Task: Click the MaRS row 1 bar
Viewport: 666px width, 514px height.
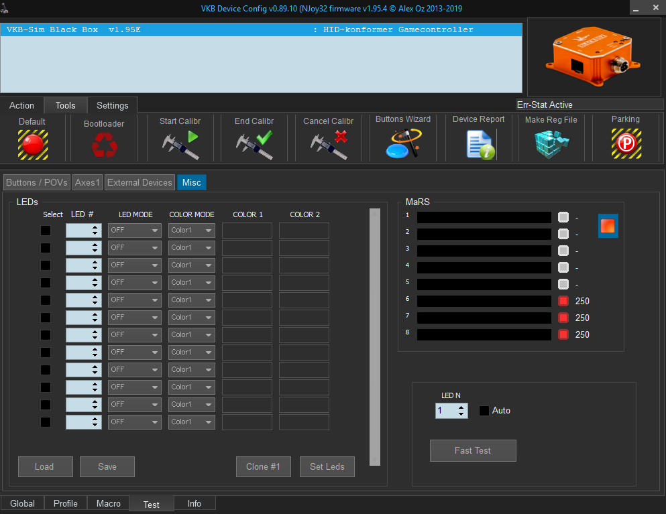Action: point(484,217)
